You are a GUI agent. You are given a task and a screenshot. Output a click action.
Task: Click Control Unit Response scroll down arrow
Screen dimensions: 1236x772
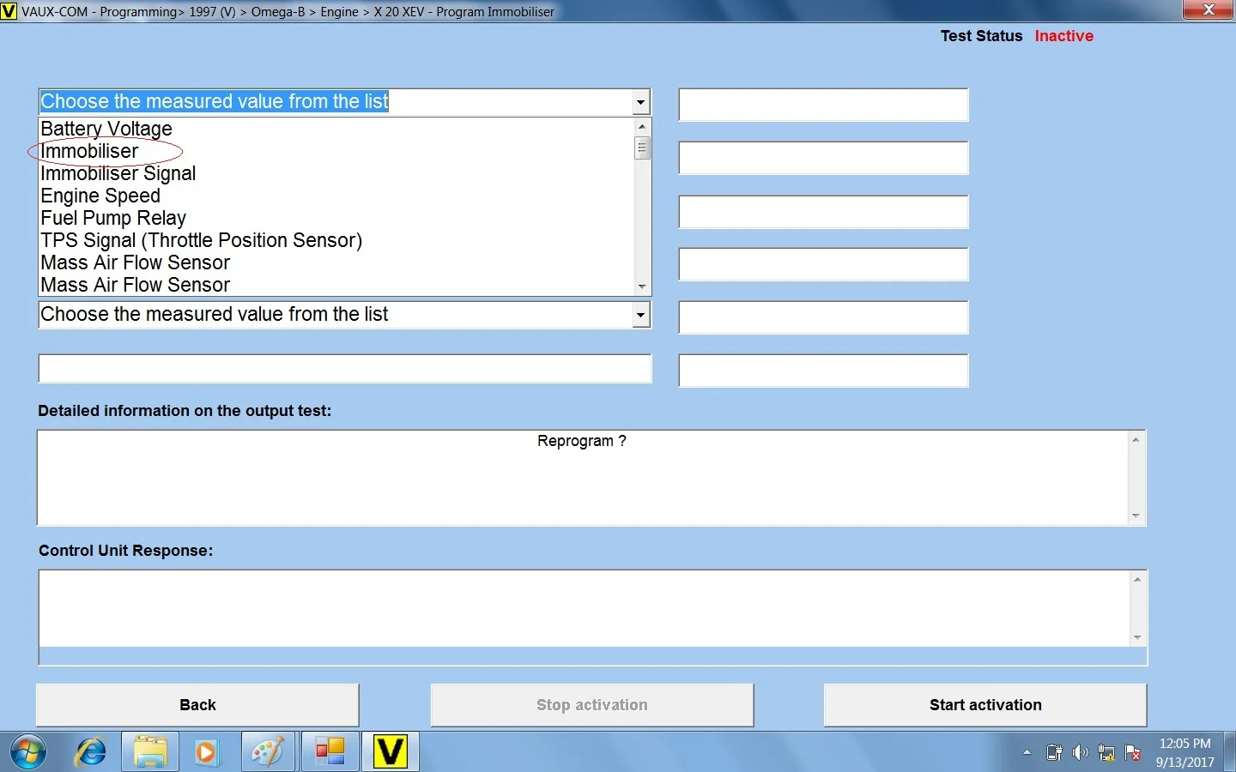point(1137,637)
